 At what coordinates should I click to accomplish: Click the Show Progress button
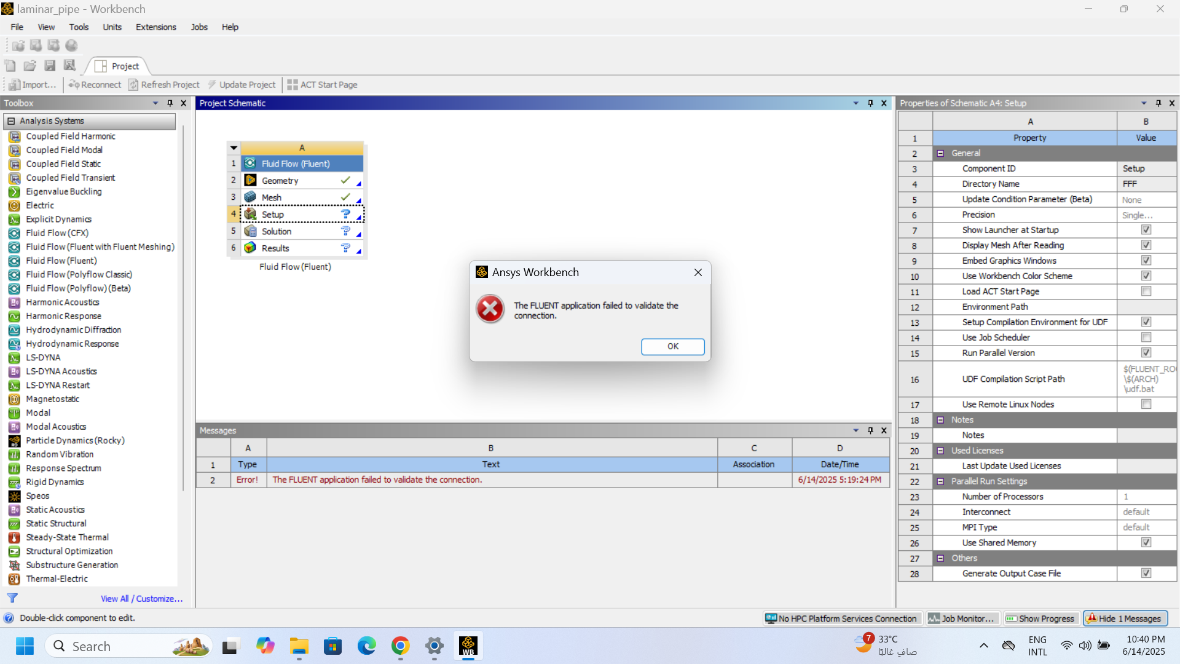pyautogui.click(x=1040, y=619)
